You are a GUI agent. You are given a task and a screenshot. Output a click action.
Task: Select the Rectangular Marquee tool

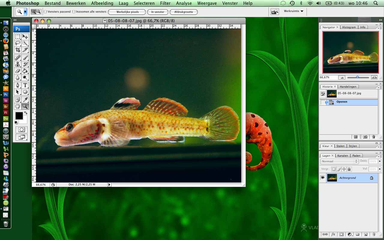coord(18,37)
